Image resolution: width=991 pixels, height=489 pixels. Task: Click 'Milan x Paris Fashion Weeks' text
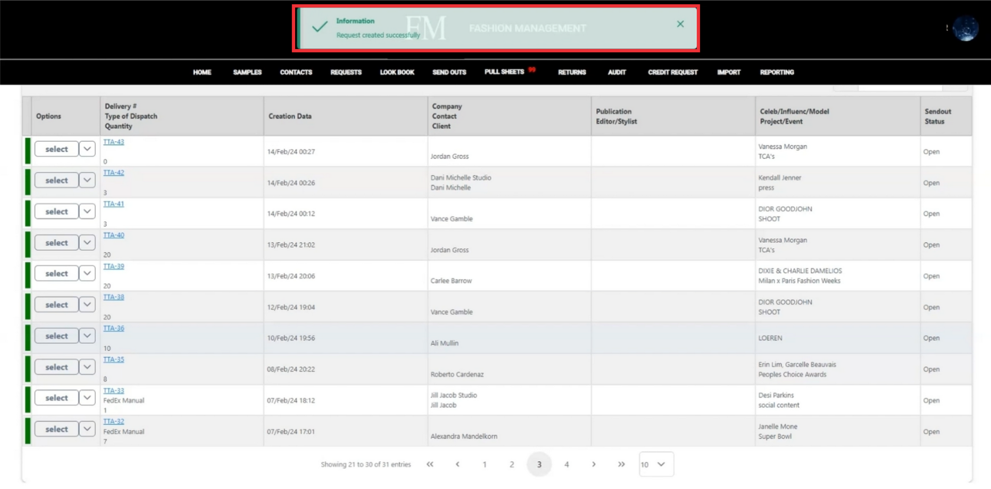click(799, 281)
